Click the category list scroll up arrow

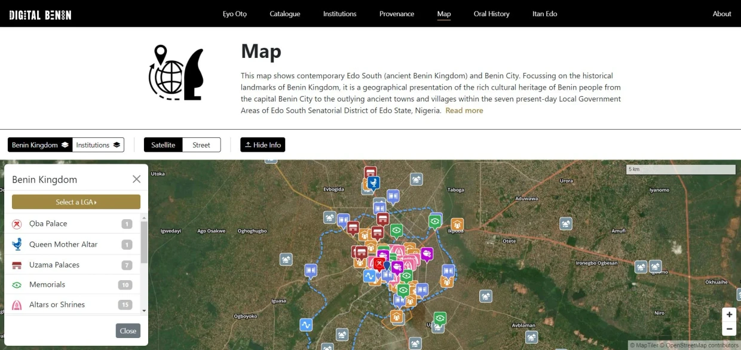[143, 217]
